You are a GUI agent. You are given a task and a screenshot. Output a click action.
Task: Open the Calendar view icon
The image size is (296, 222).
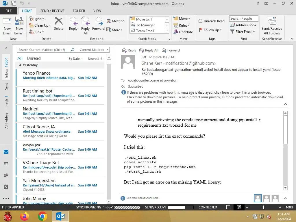tap(6, 164)
